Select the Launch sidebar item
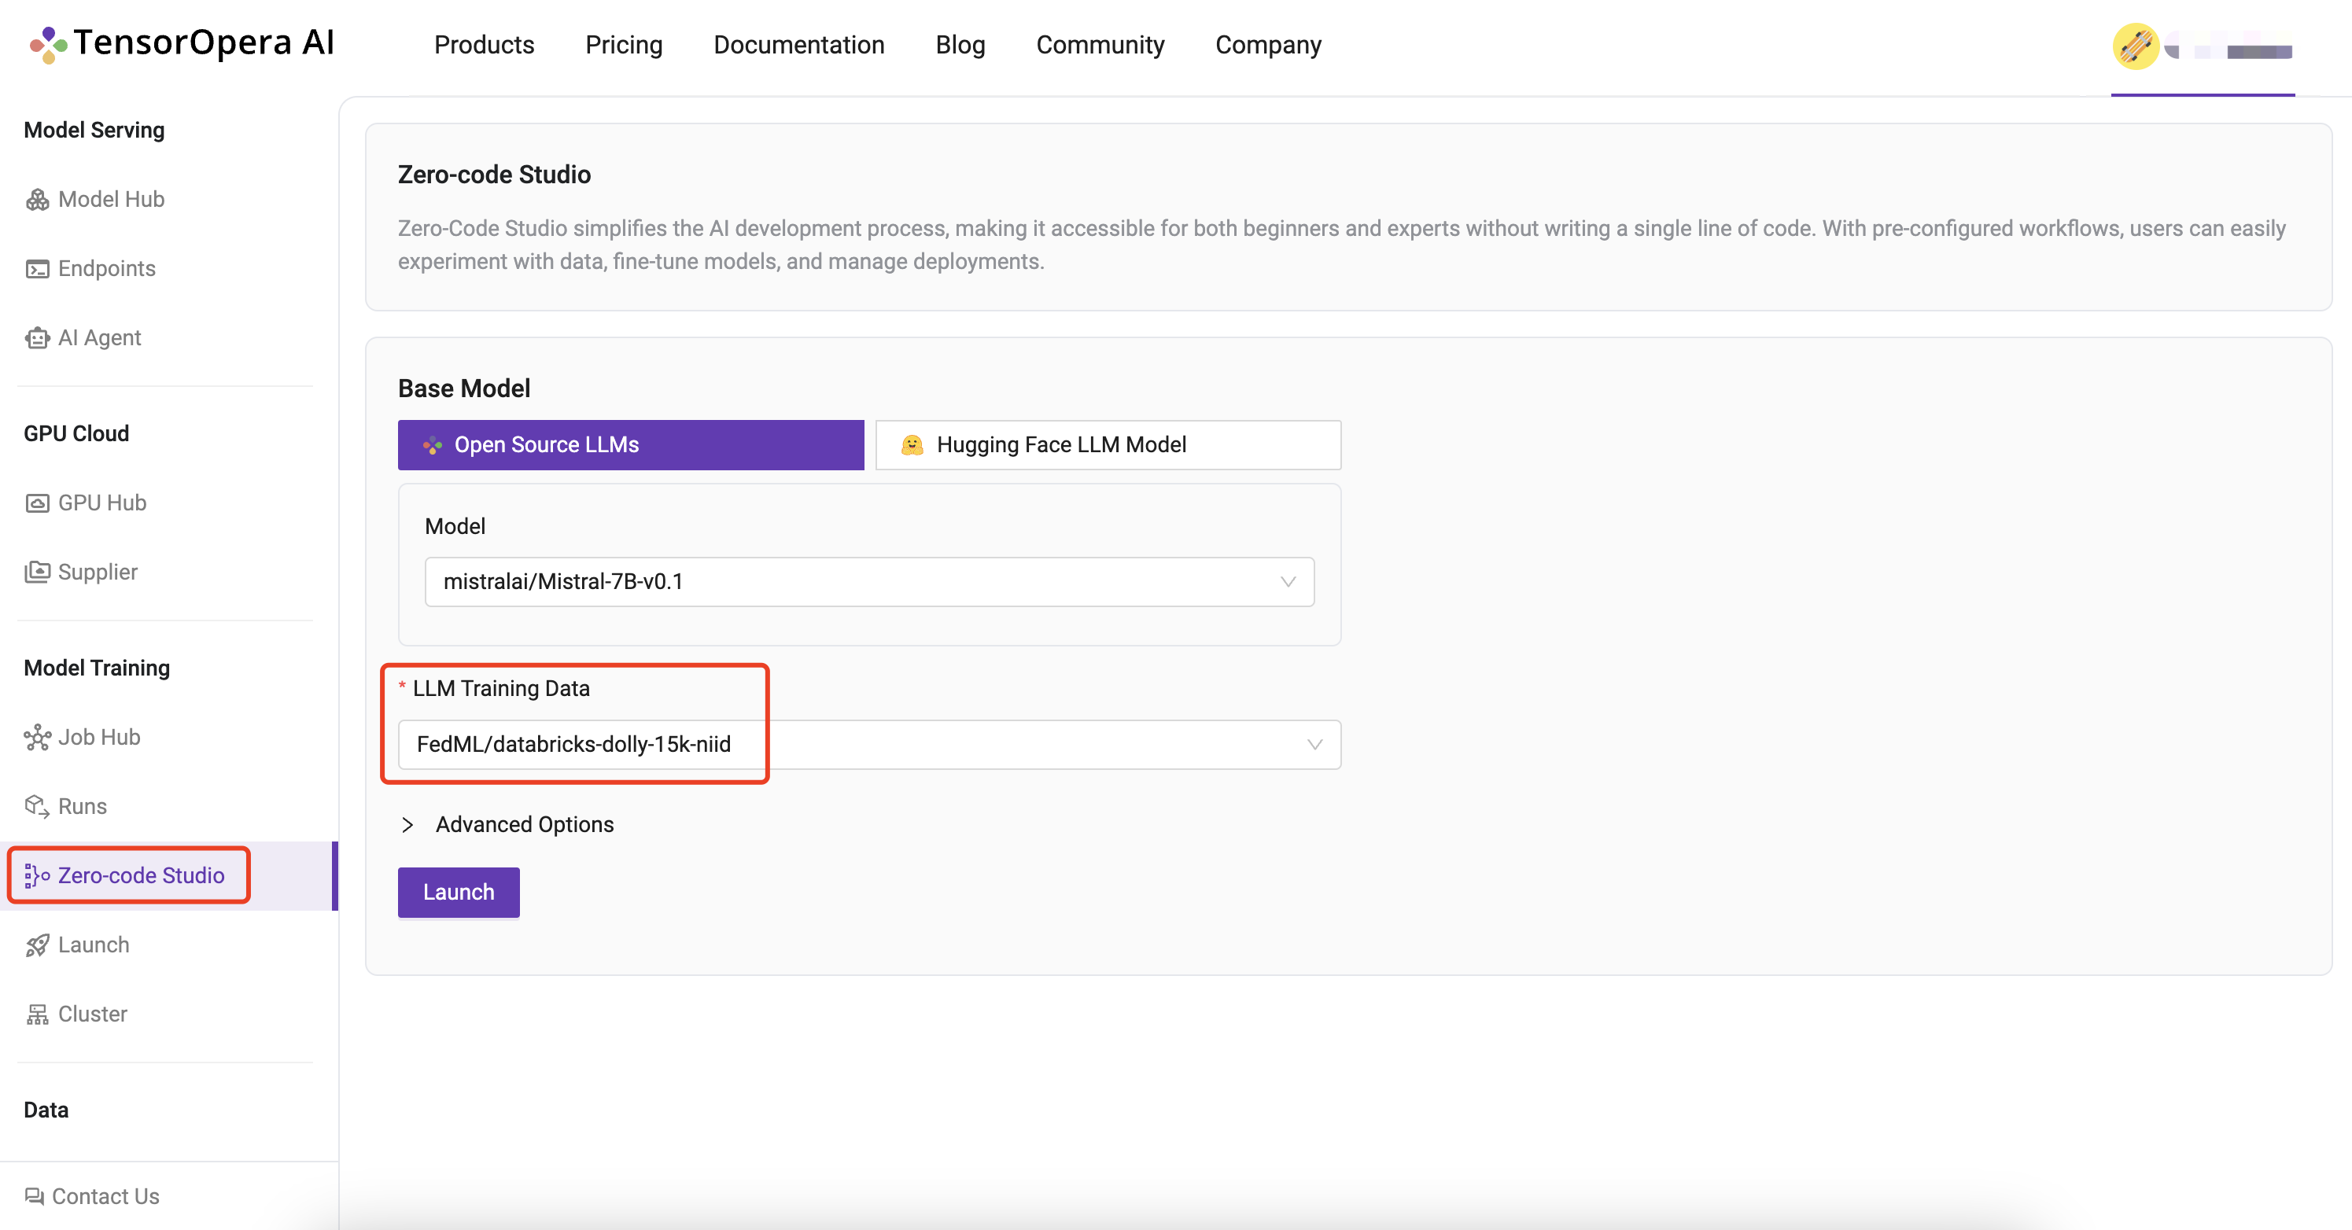The image size is (2352, 1230). [x=94, y=944]
